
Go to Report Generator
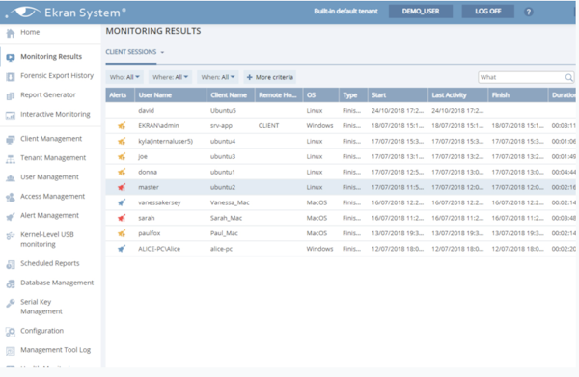[x=48, y=94]
